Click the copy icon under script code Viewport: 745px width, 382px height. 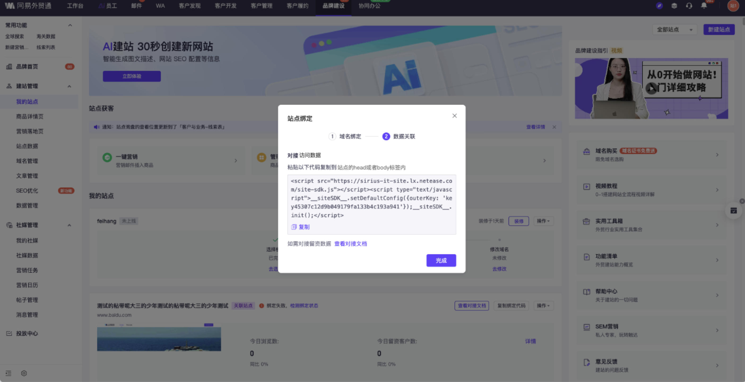coord(294,227)
